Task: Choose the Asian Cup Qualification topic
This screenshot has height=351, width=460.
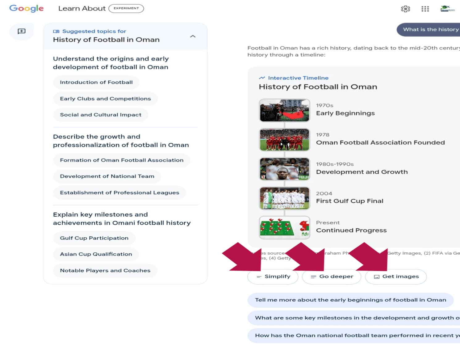Action: click(x=96, y=254)
